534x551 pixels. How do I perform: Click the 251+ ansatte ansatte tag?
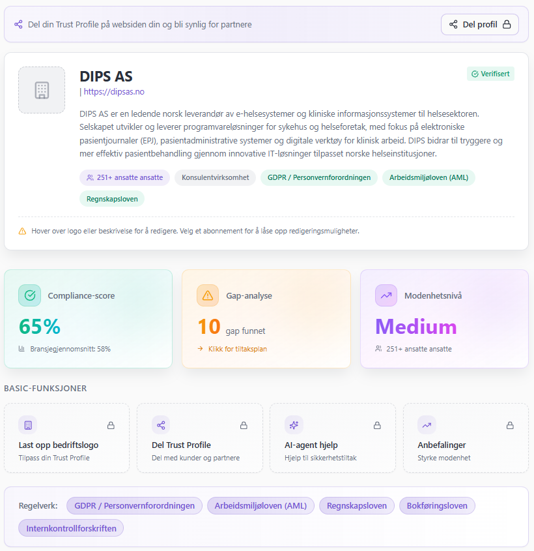coord(124,177)
